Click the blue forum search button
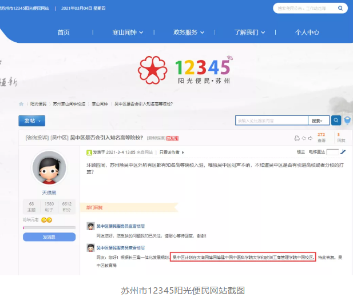 [336, 121]
